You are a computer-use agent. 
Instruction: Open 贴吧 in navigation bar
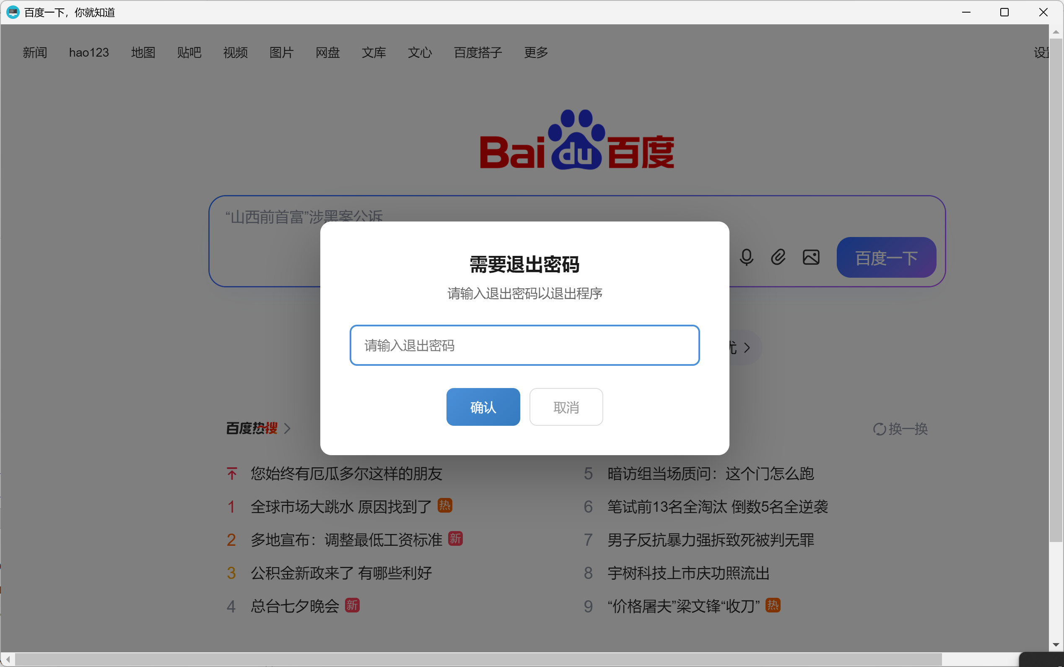(x=189, y=52)
